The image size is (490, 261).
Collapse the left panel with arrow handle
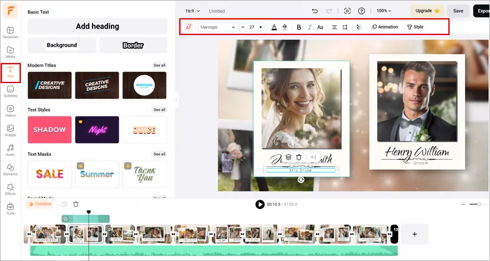[176, 100]
